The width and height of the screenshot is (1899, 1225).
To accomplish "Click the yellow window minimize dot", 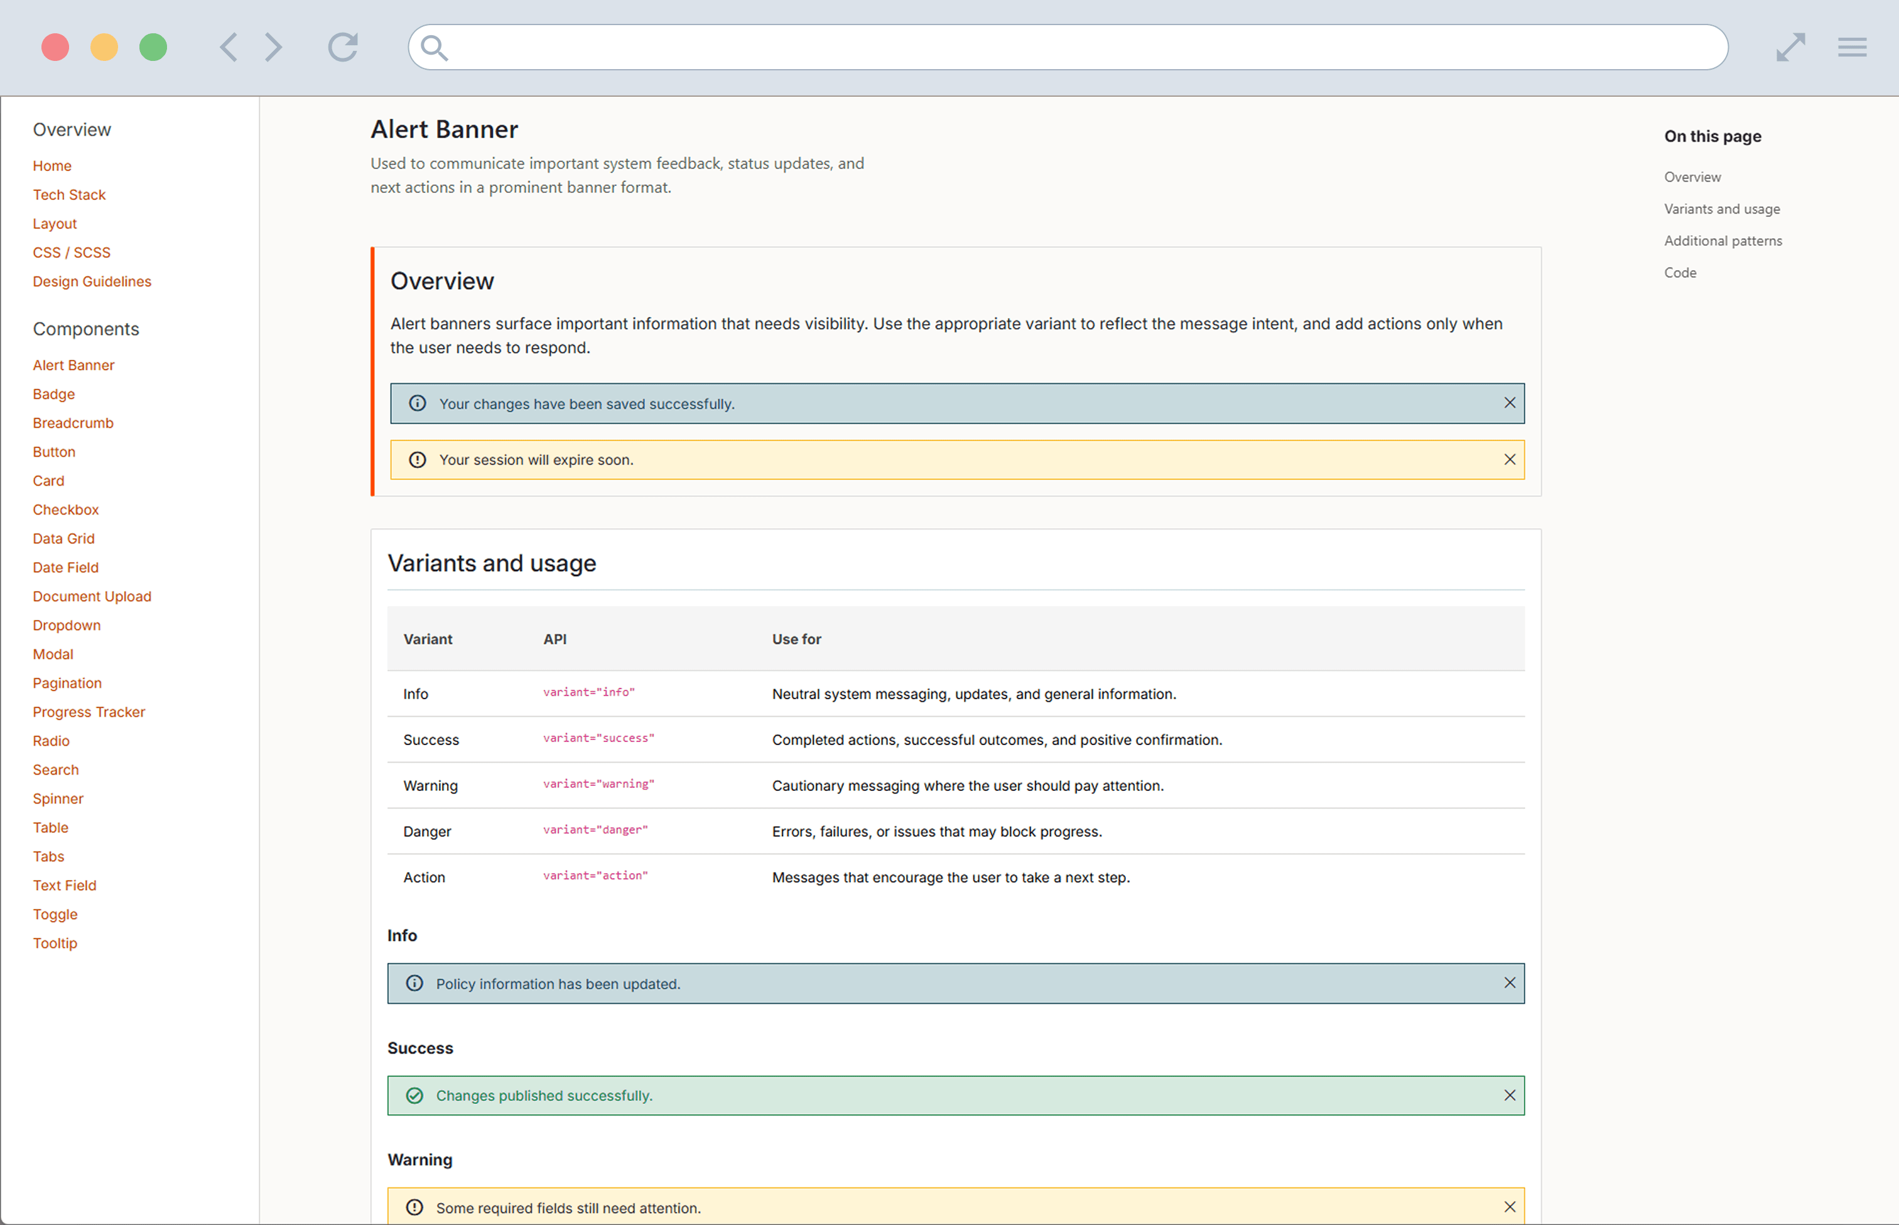I will click(x=104, y=47).
